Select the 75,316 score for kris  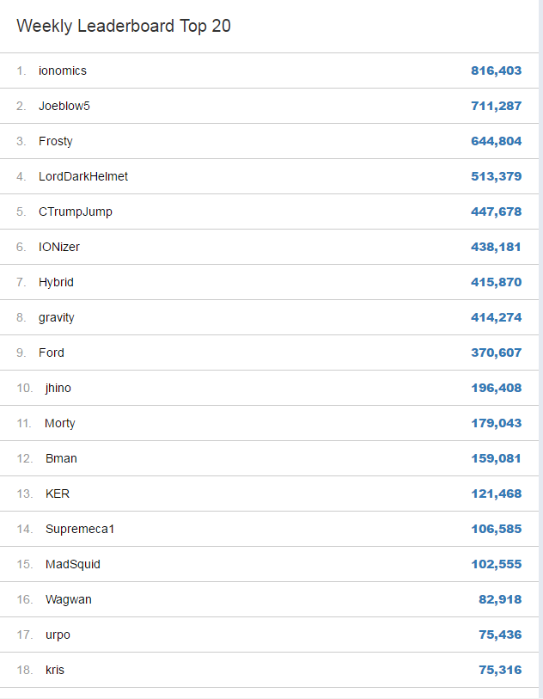(x=500, y=670)
